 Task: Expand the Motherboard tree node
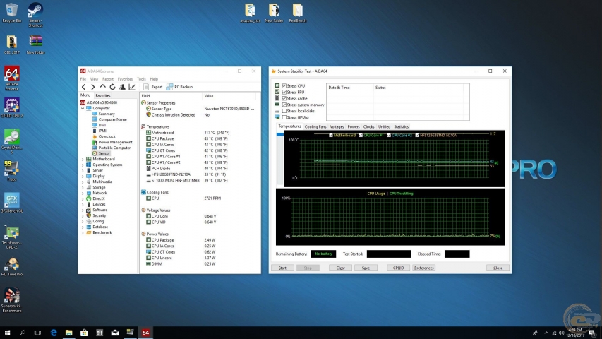point(83,159)
